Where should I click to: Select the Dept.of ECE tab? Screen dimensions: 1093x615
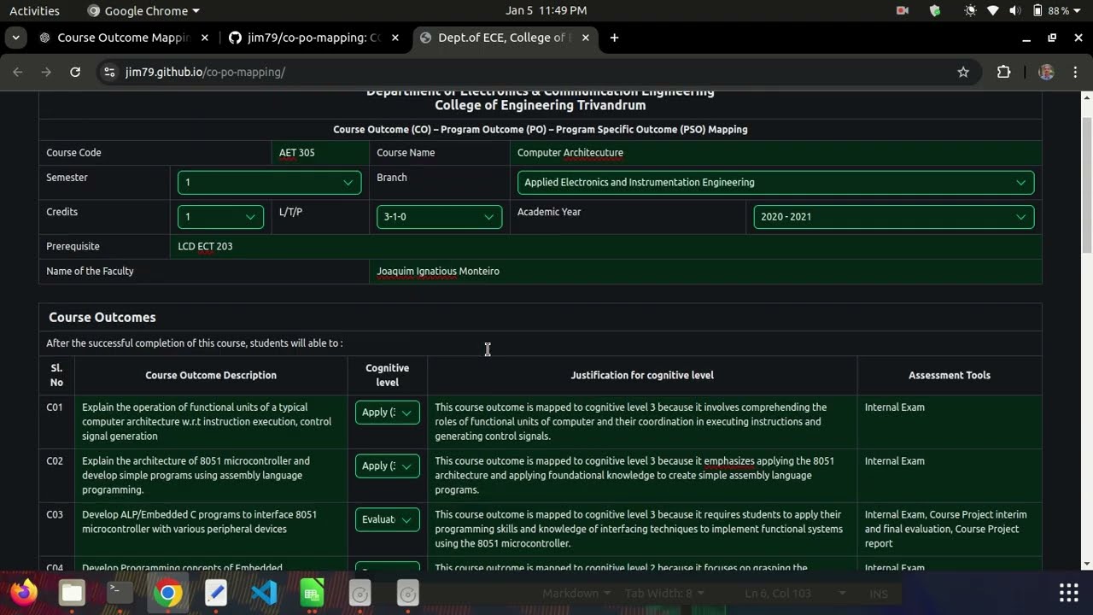click(505, 38)
